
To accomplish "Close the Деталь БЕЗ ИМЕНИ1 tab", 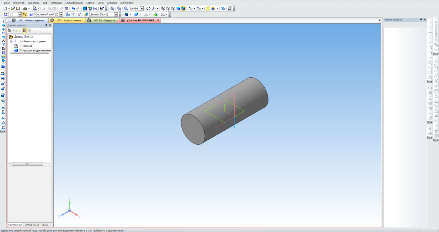I will (157, 20).
